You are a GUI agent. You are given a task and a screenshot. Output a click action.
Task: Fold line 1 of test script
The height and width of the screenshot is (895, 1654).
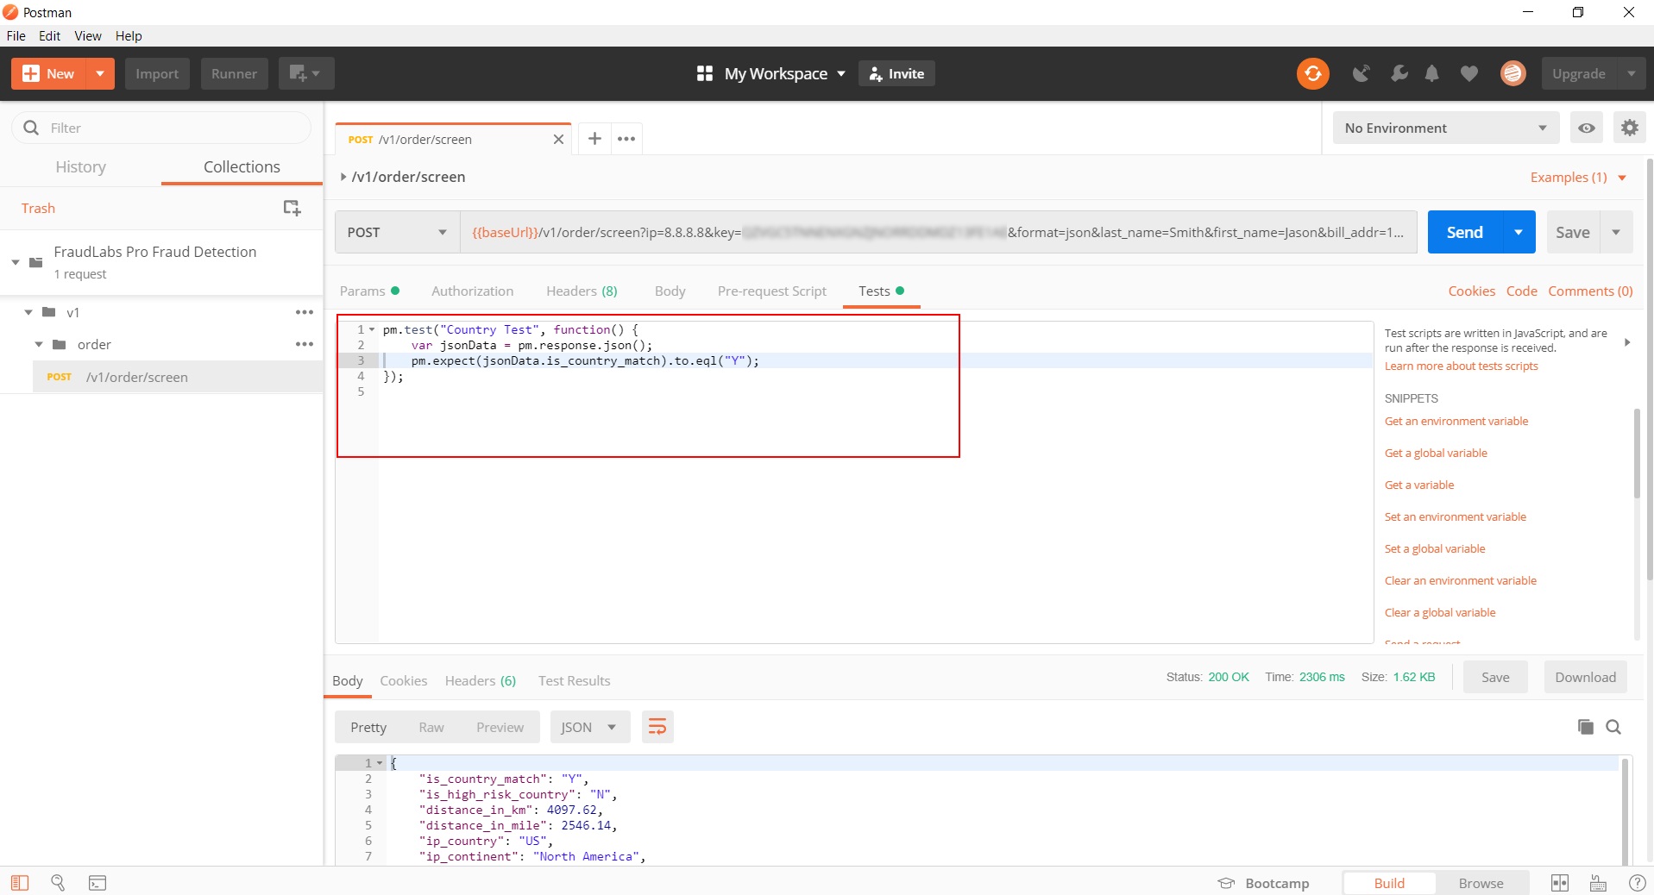coord(372,329)
